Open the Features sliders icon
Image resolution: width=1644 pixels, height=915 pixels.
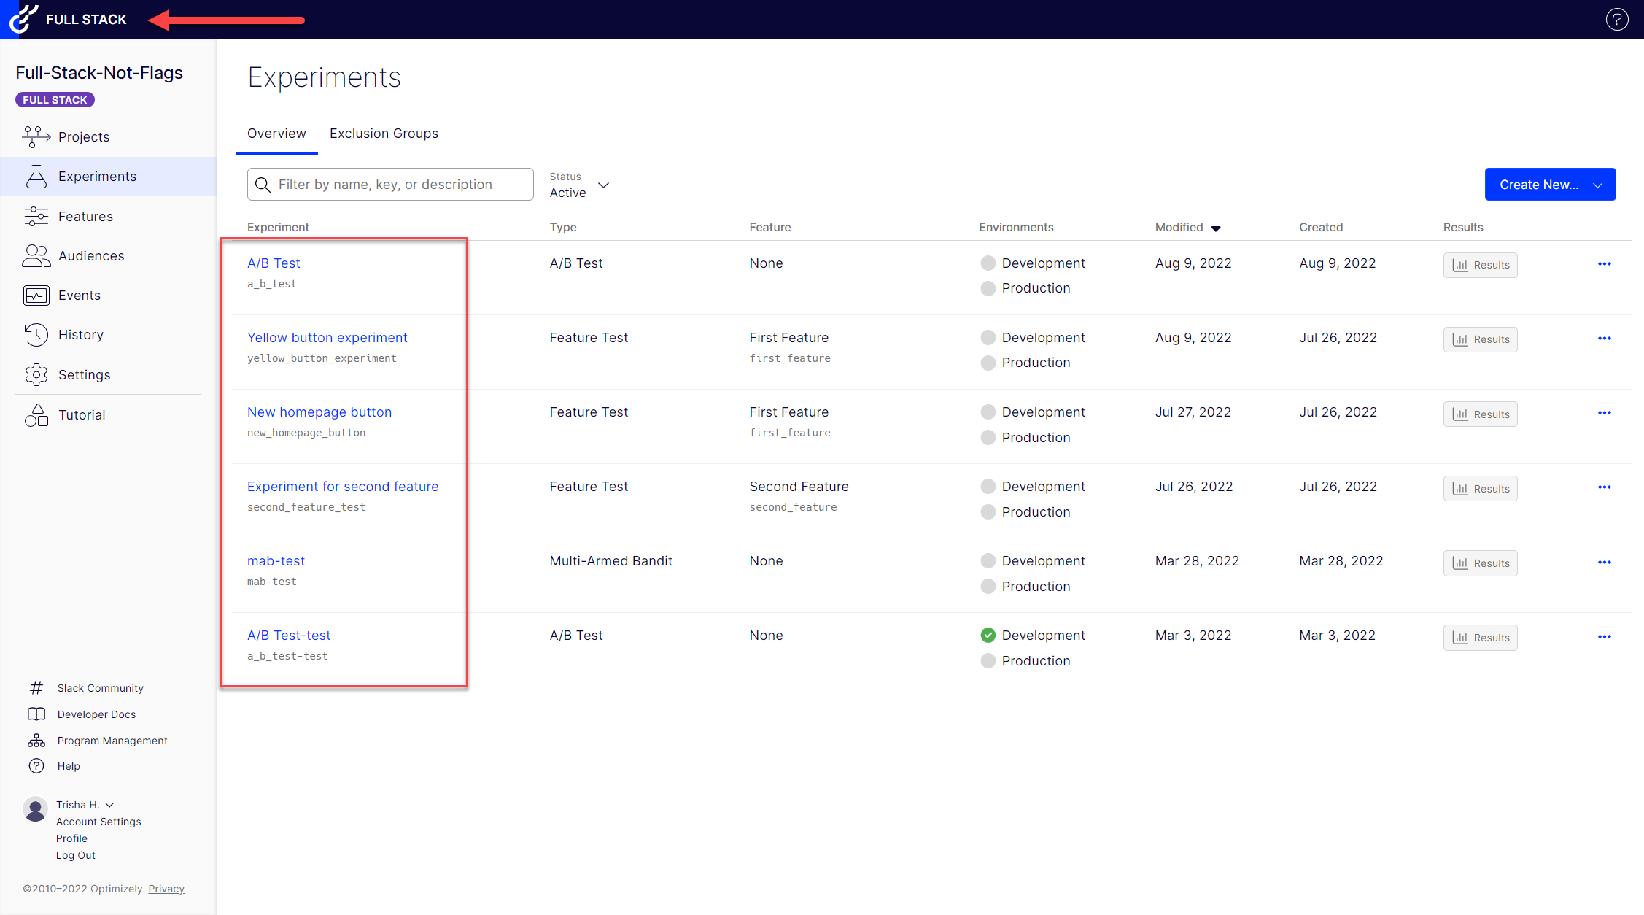(36, 216)
